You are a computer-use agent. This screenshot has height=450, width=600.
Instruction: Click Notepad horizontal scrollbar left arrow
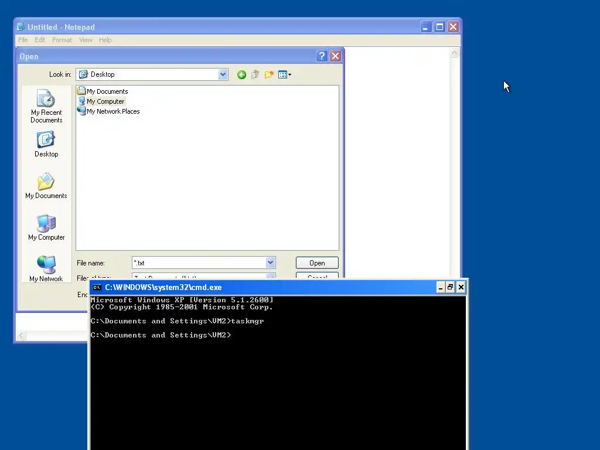22,336
